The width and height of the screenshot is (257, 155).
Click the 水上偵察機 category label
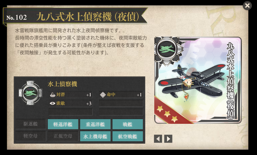(62, 84)
